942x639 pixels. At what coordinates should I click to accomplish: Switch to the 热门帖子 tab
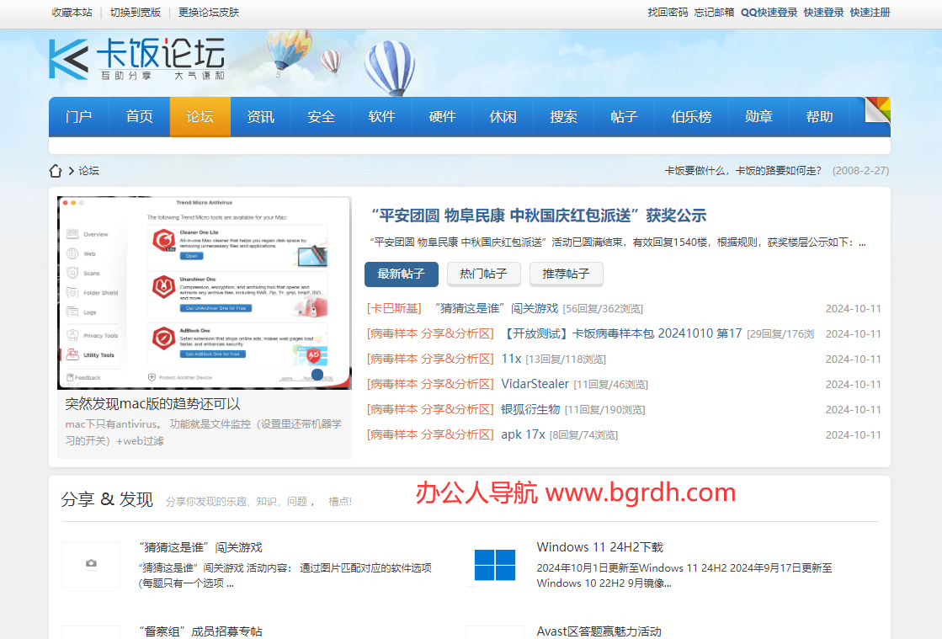pyautogui.click(x=483, y=274)
